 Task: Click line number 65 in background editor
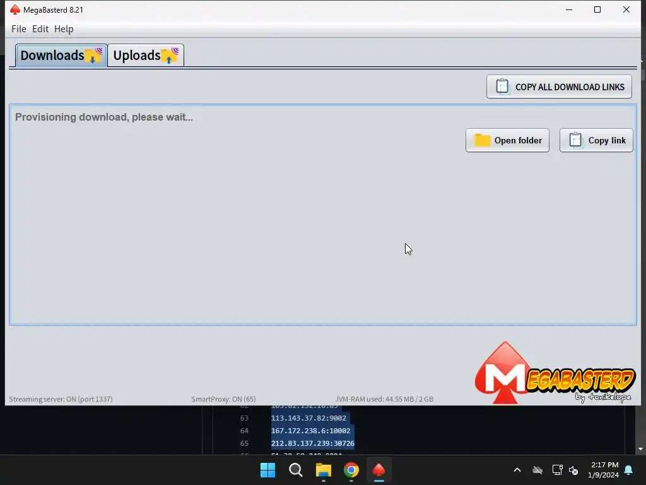[x=244, y=443]
